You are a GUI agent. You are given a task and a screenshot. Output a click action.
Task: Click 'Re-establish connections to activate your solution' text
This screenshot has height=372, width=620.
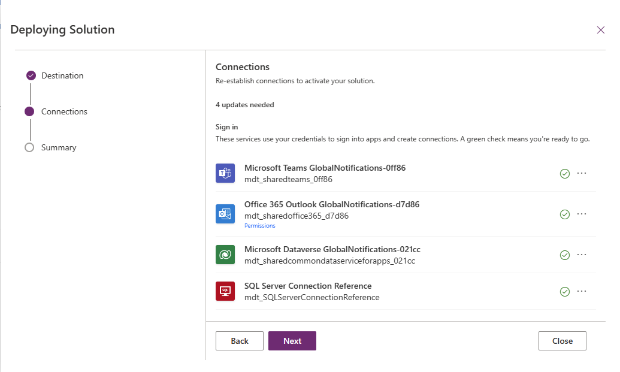pyautogui.click(x=295, y=81)
